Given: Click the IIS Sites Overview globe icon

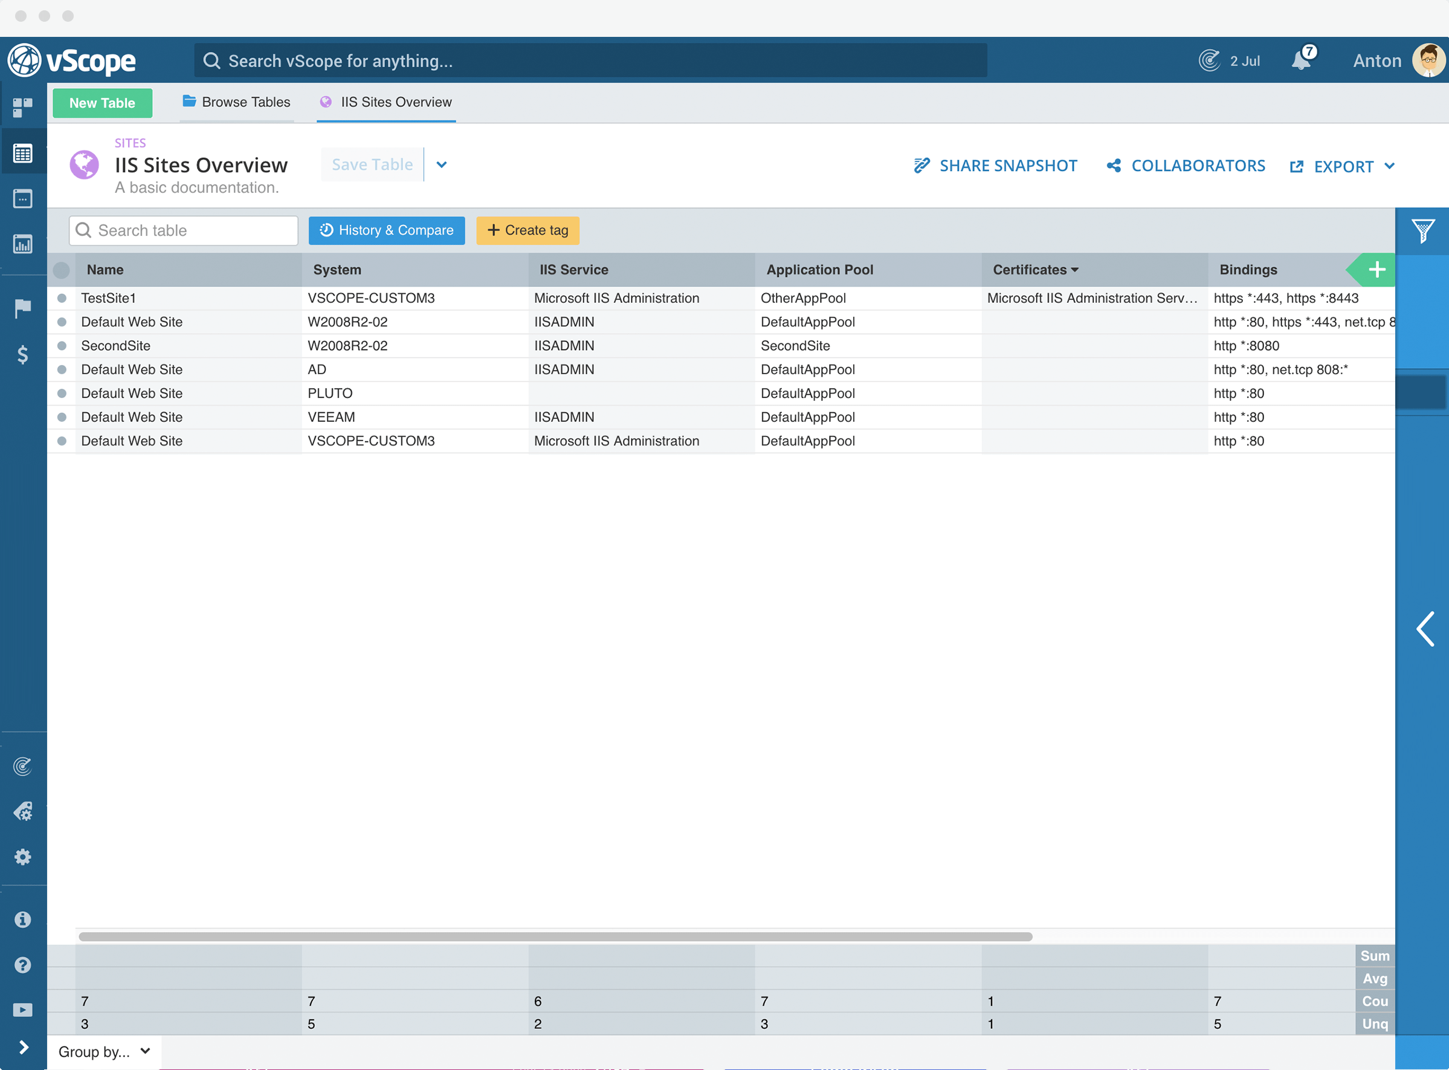Looking at the screenshot, I should click(84, 164).
